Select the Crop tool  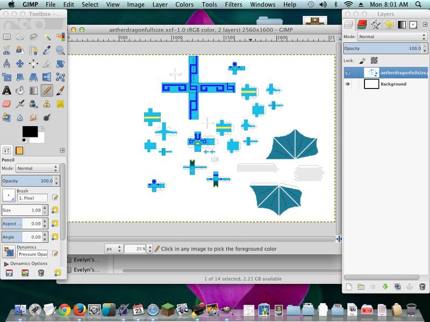(x=47, y=64)
